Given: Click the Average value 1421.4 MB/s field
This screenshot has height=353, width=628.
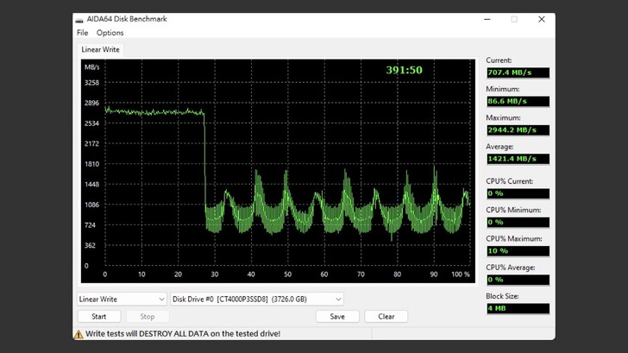Looking at the screenshot, I should coord(517,159).
